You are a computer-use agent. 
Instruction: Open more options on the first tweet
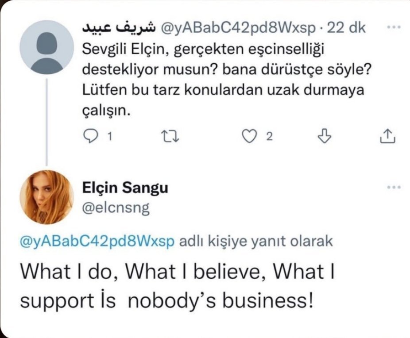click(394, 27)
